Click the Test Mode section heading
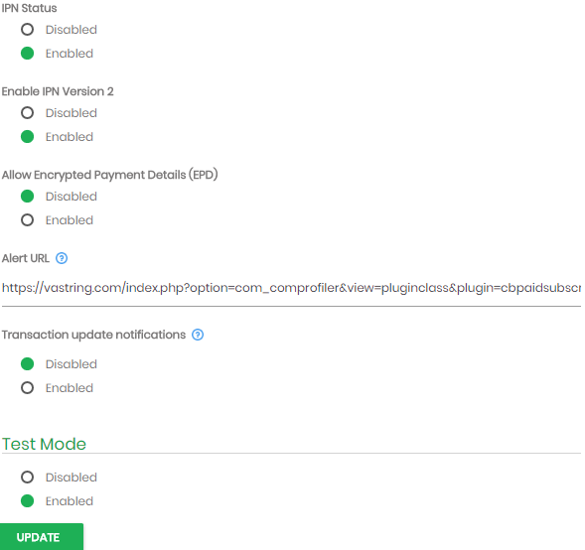 point(44,444)
